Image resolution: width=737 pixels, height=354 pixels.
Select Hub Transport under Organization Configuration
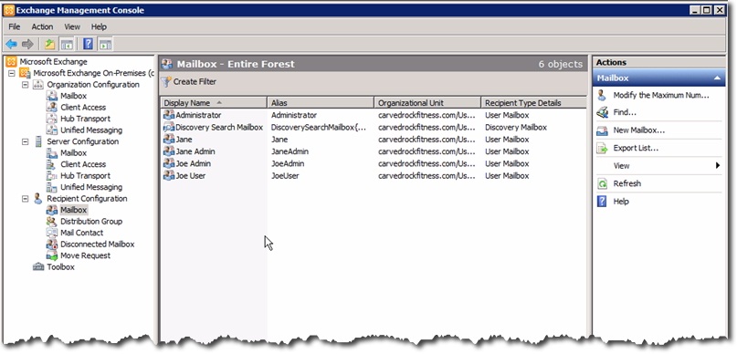point(85,119)
